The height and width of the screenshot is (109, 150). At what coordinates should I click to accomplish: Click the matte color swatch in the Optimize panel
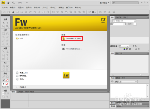tap(135, 24)
